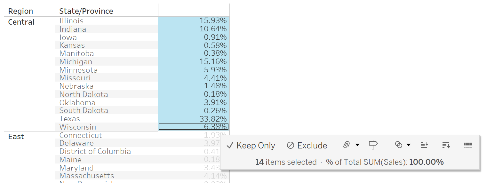Open View Data table icon

[468, 145]
